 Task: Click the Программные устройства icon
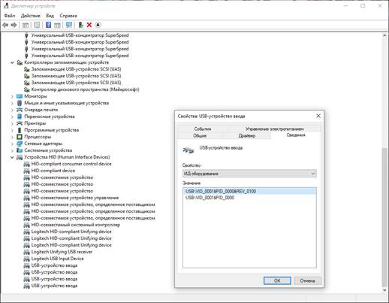point(20,130)
